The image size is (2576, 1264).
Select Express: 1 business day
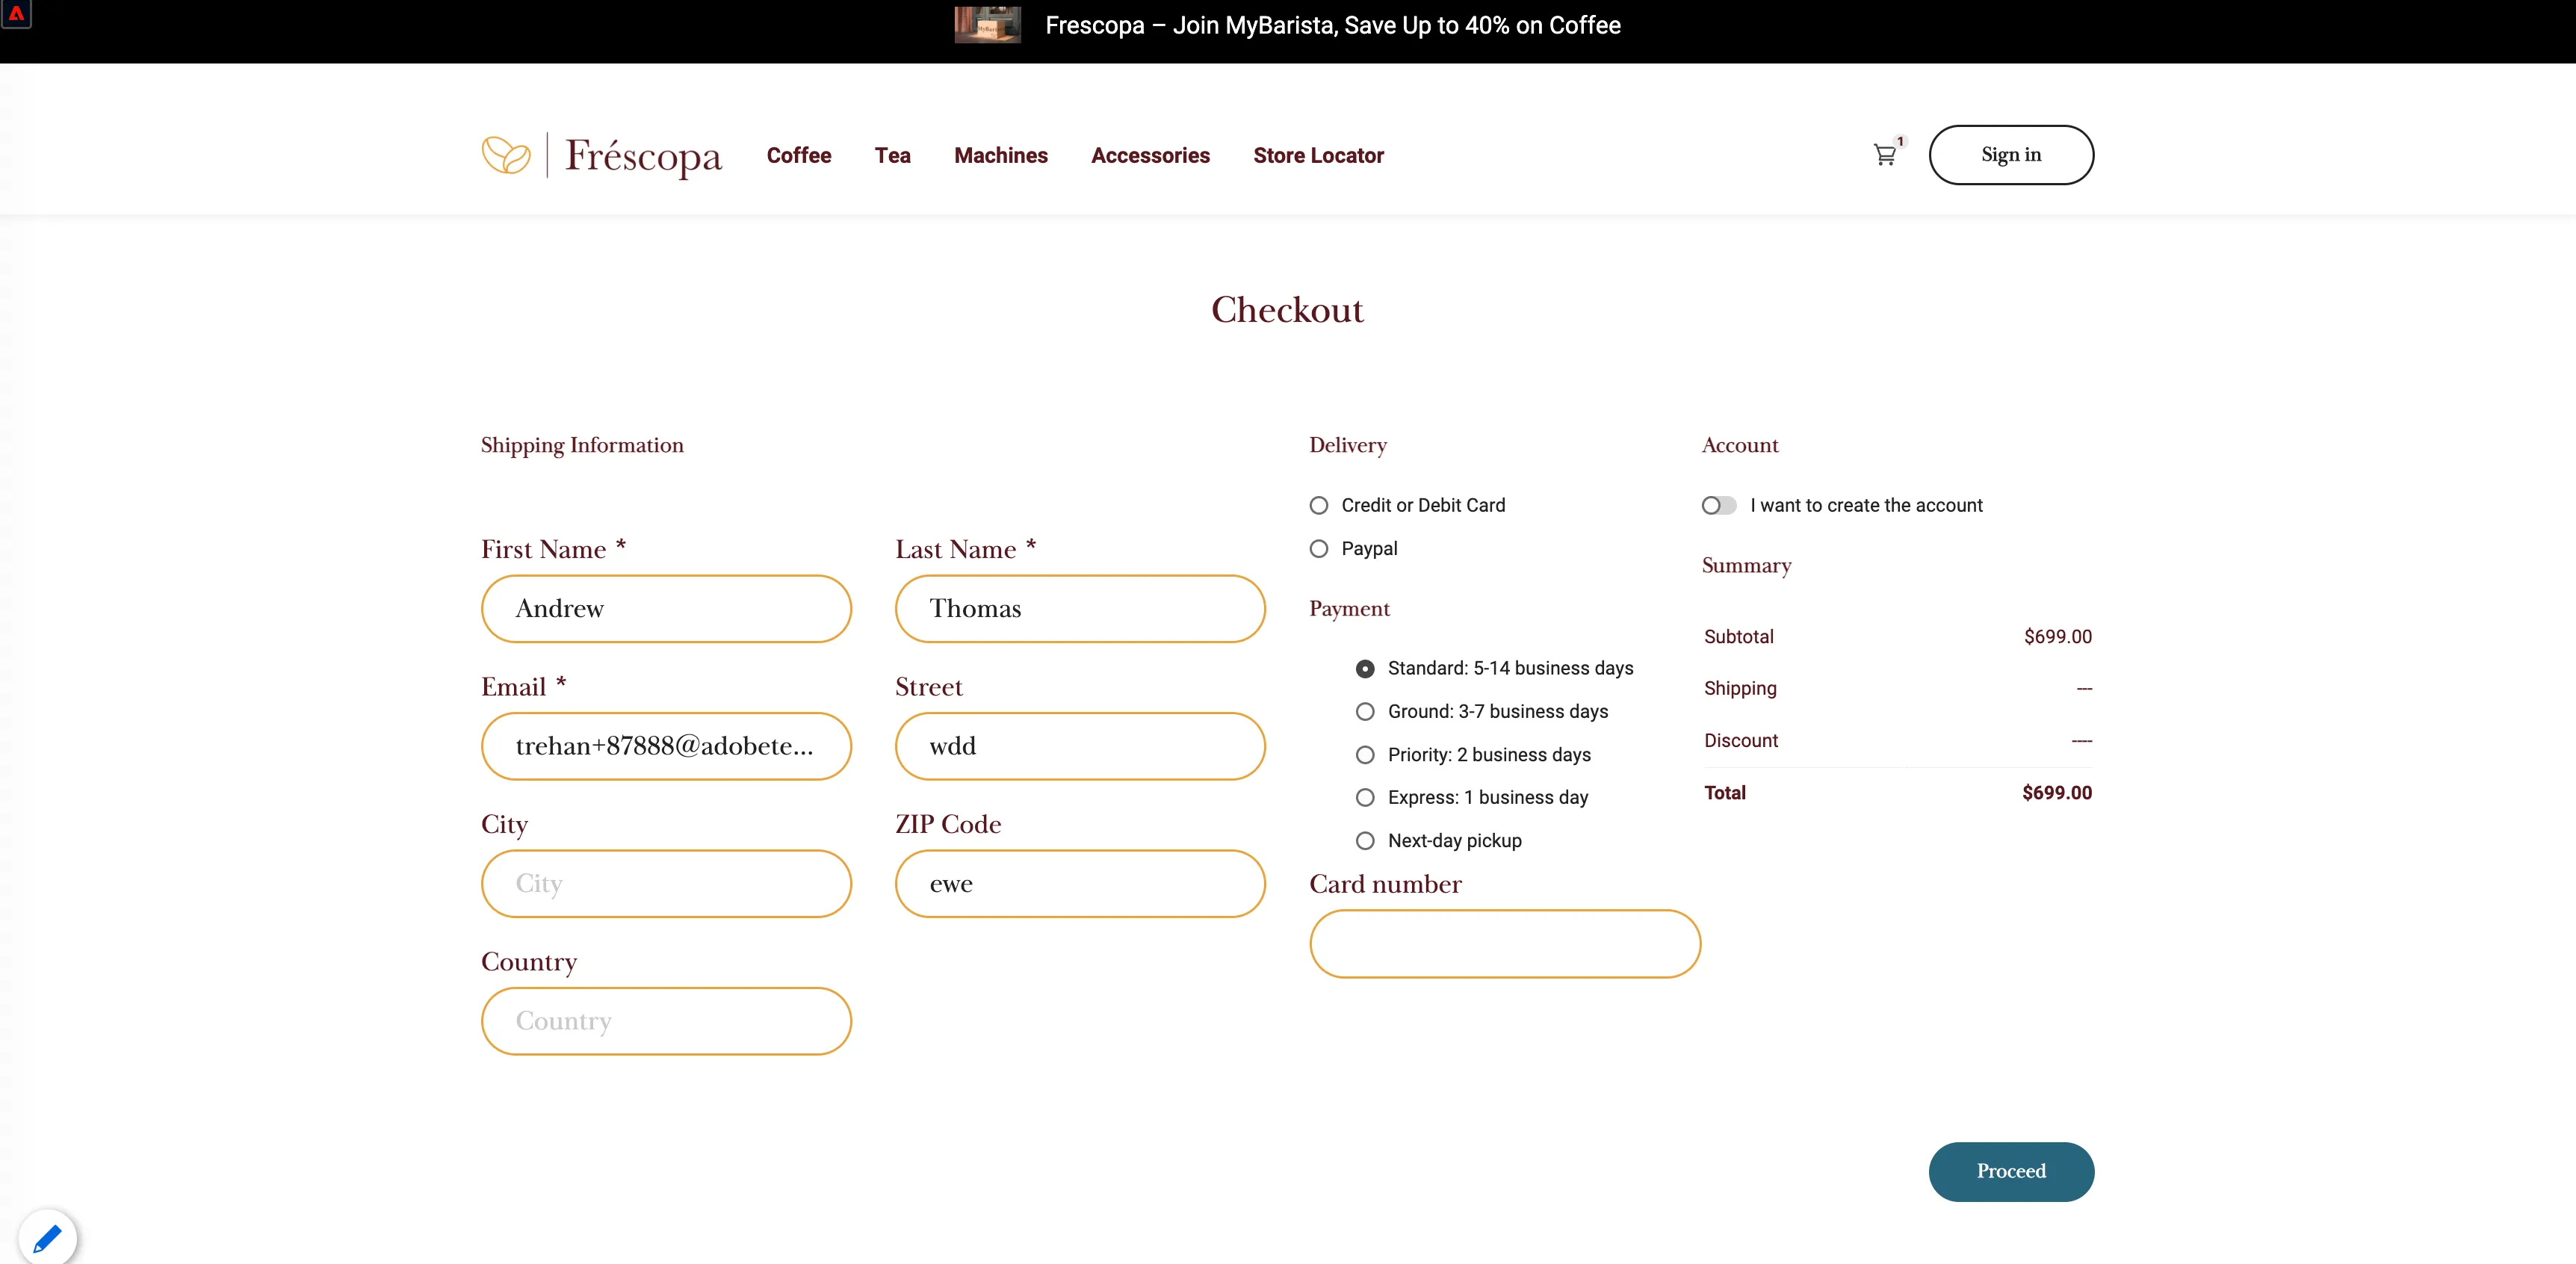click(1365, 798)
